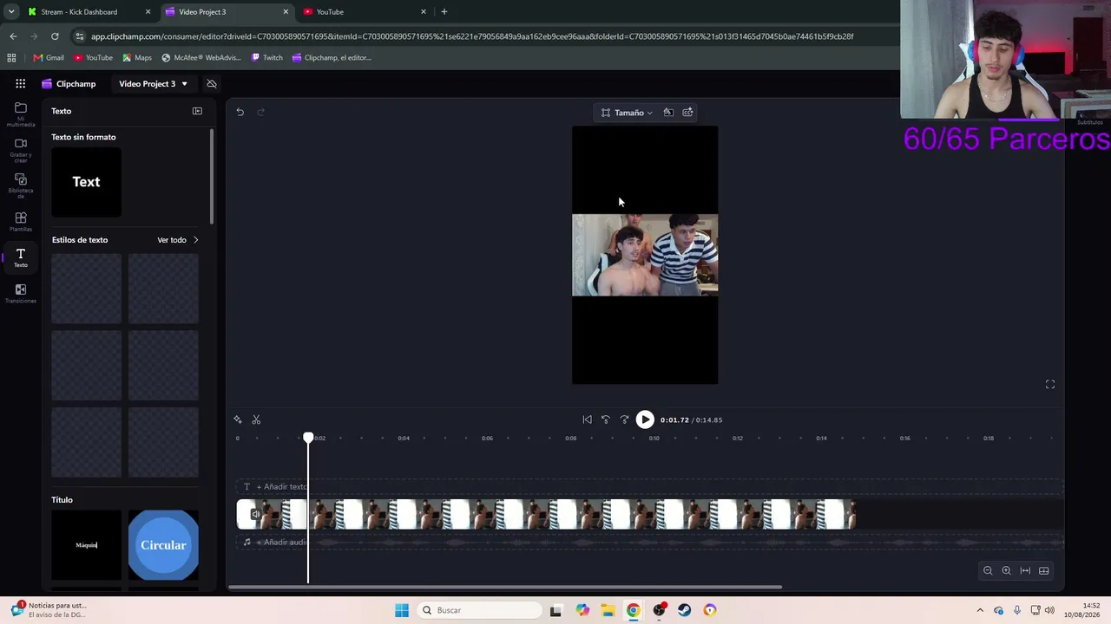Add the plain Text style thumbnail
This screenshot has height=624, width=1111.
pyautogui.click(x=86, y=182)
